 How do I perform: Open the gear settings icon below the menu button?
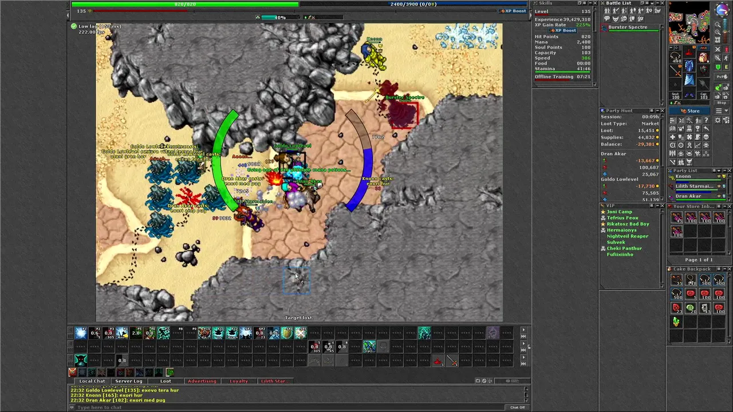pos(718,120)
